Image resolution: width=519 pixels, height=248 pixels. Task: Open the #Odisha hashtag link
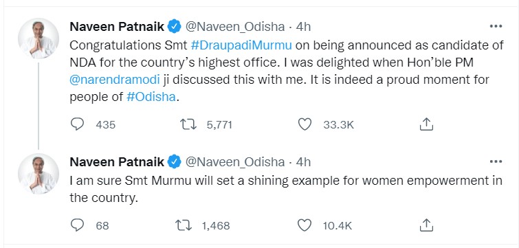(151, 98)
